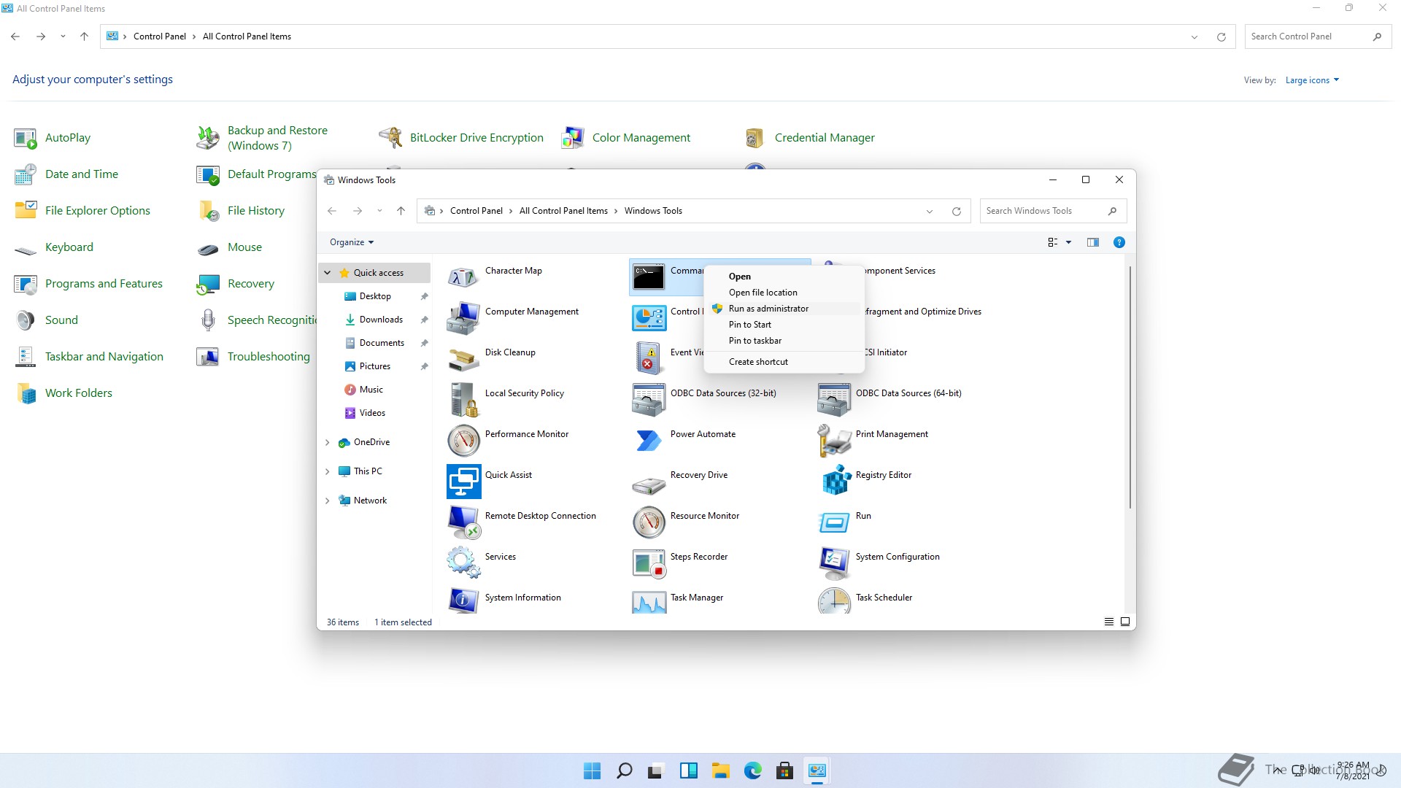This screenshot has height=788, width=1401.
Task: Select the Command Prompt icon
Action: tap(649, 277)
